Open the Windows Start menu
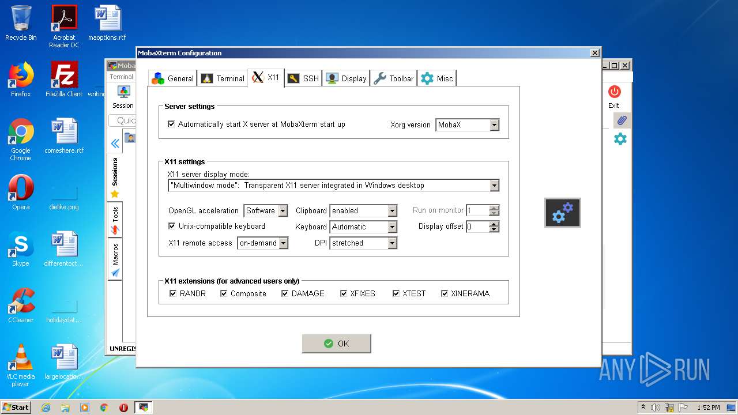Screen dimensions: 738x415 click(x=16, y=407)
